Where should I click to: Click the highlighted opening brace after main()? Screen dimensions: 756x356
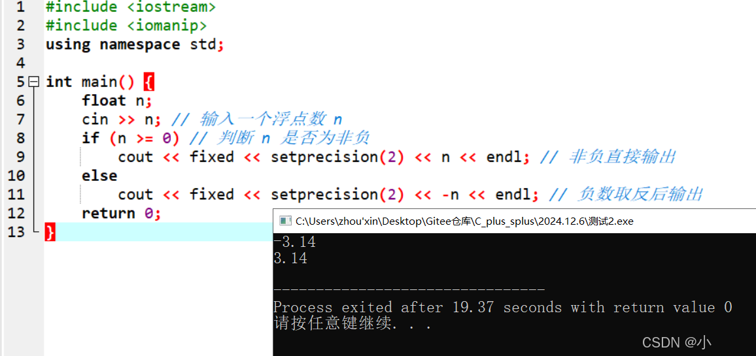coord(149,82)
